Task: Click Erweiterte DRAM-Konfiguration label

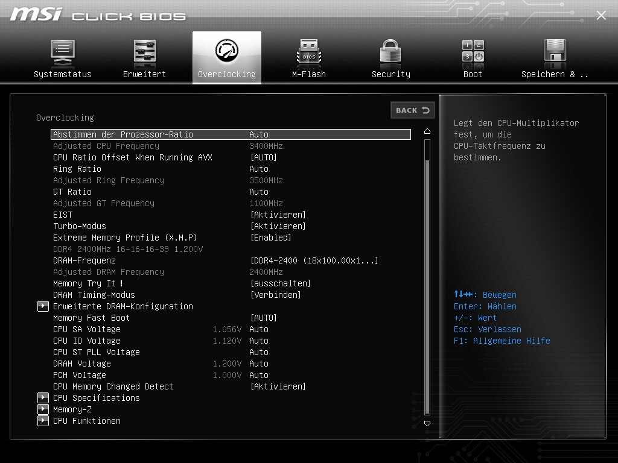Action: (x=123, y=306)
